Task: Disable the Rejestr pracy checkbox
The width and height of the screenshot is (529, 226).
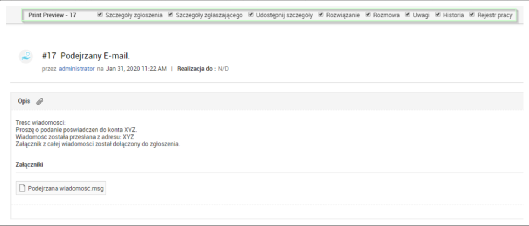Action: click(472, 15)
